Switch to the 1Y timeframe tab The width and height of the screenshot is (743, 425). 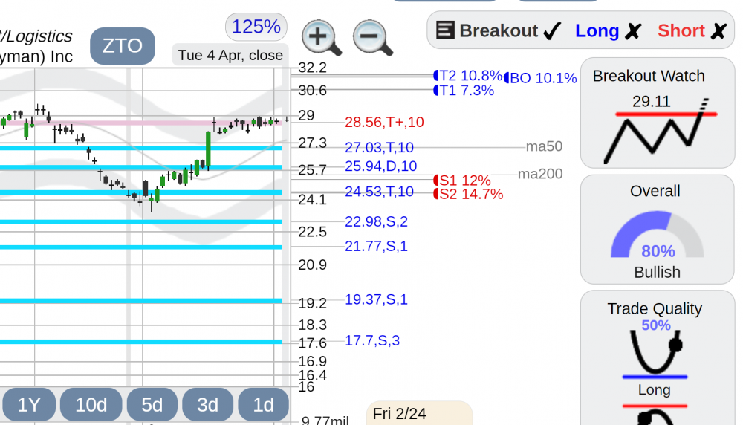coord(29,405)
